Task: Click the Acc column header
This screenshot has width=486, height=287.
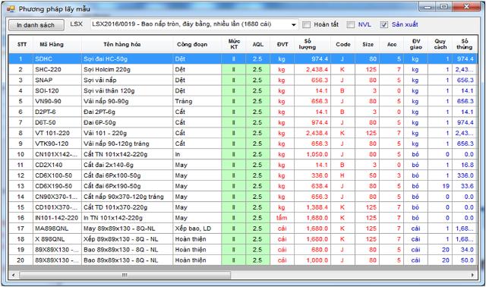Action: pos(392,44)
